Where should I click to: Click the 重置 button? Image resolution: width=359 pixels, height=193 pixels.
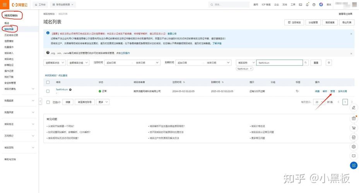coord(316,63)
